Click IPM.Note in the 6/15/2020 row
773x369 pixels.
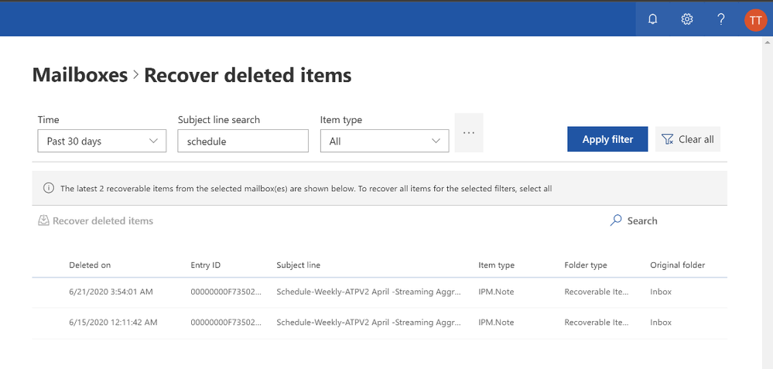pyautogui.click(x=496, y=322)
